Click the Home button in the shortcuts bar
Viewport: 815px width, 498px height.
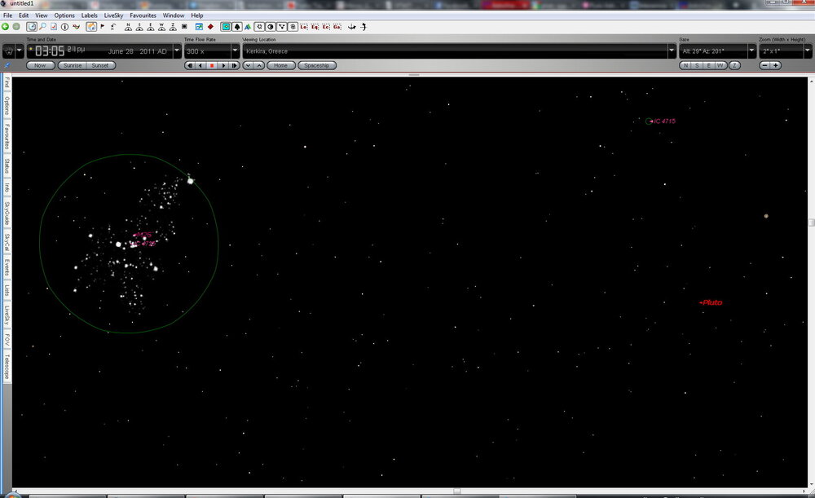click(280, 65)
